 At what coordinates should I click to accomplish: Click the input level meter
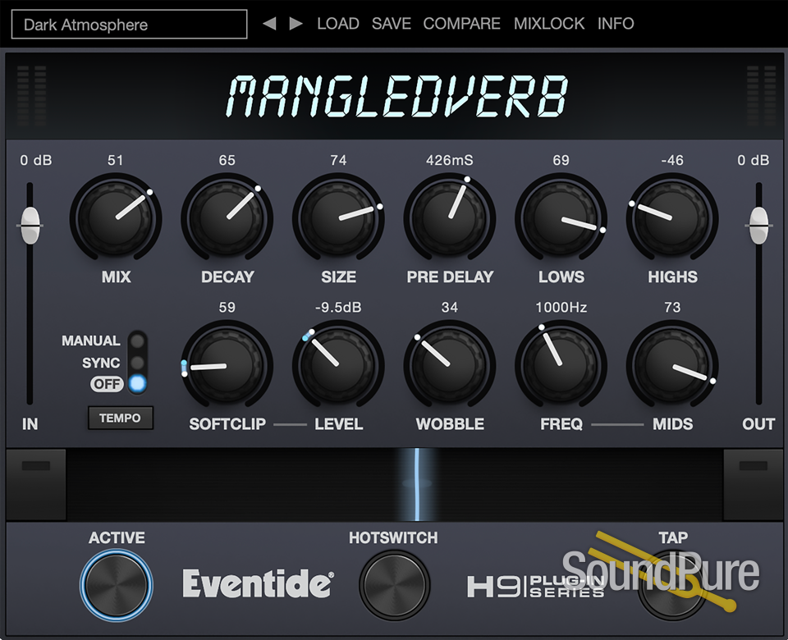pyautogui.click(x=31, y=95)
